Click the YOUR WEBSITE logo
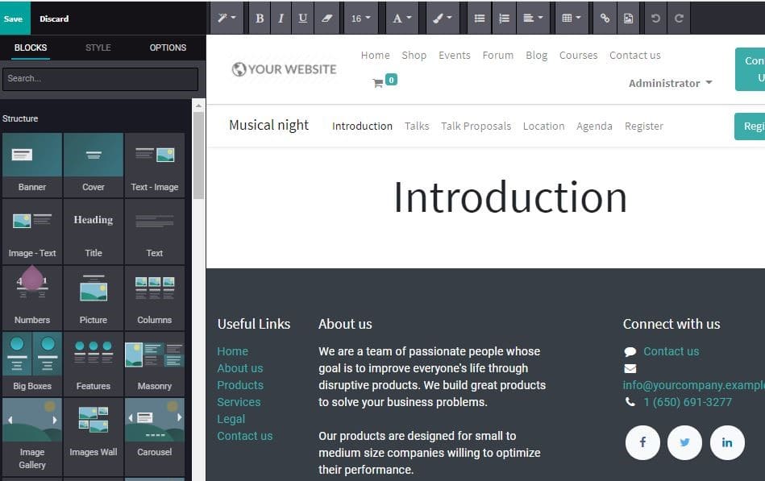The image size is (765, 481). [x=285, y=69]
